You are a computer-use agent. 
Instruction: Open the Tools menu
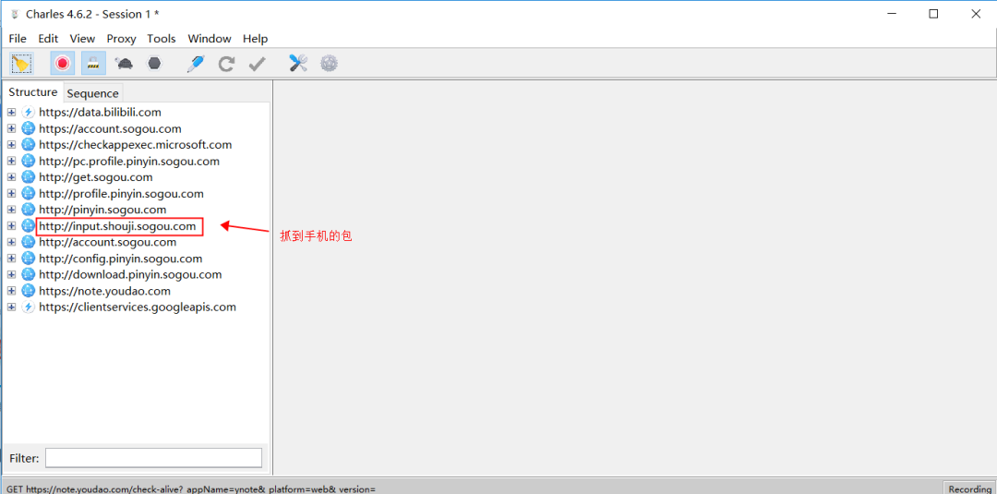point(162,39)
